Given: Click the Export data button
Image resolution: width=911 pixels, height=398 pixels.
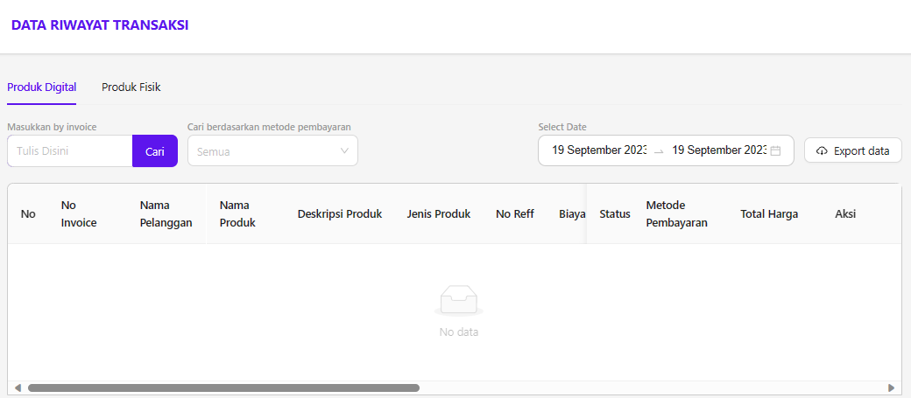Looking at the screenshot, I should tap(852, 150).
